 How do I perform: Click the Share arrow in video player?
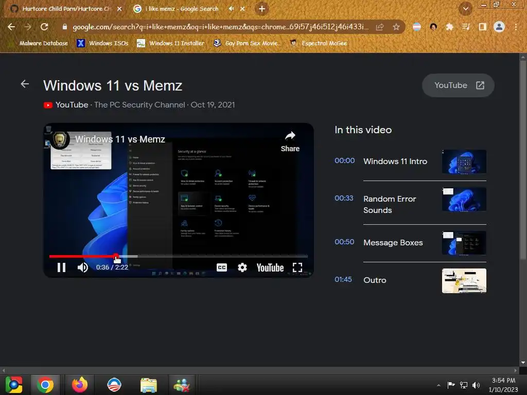coord(290,141)
